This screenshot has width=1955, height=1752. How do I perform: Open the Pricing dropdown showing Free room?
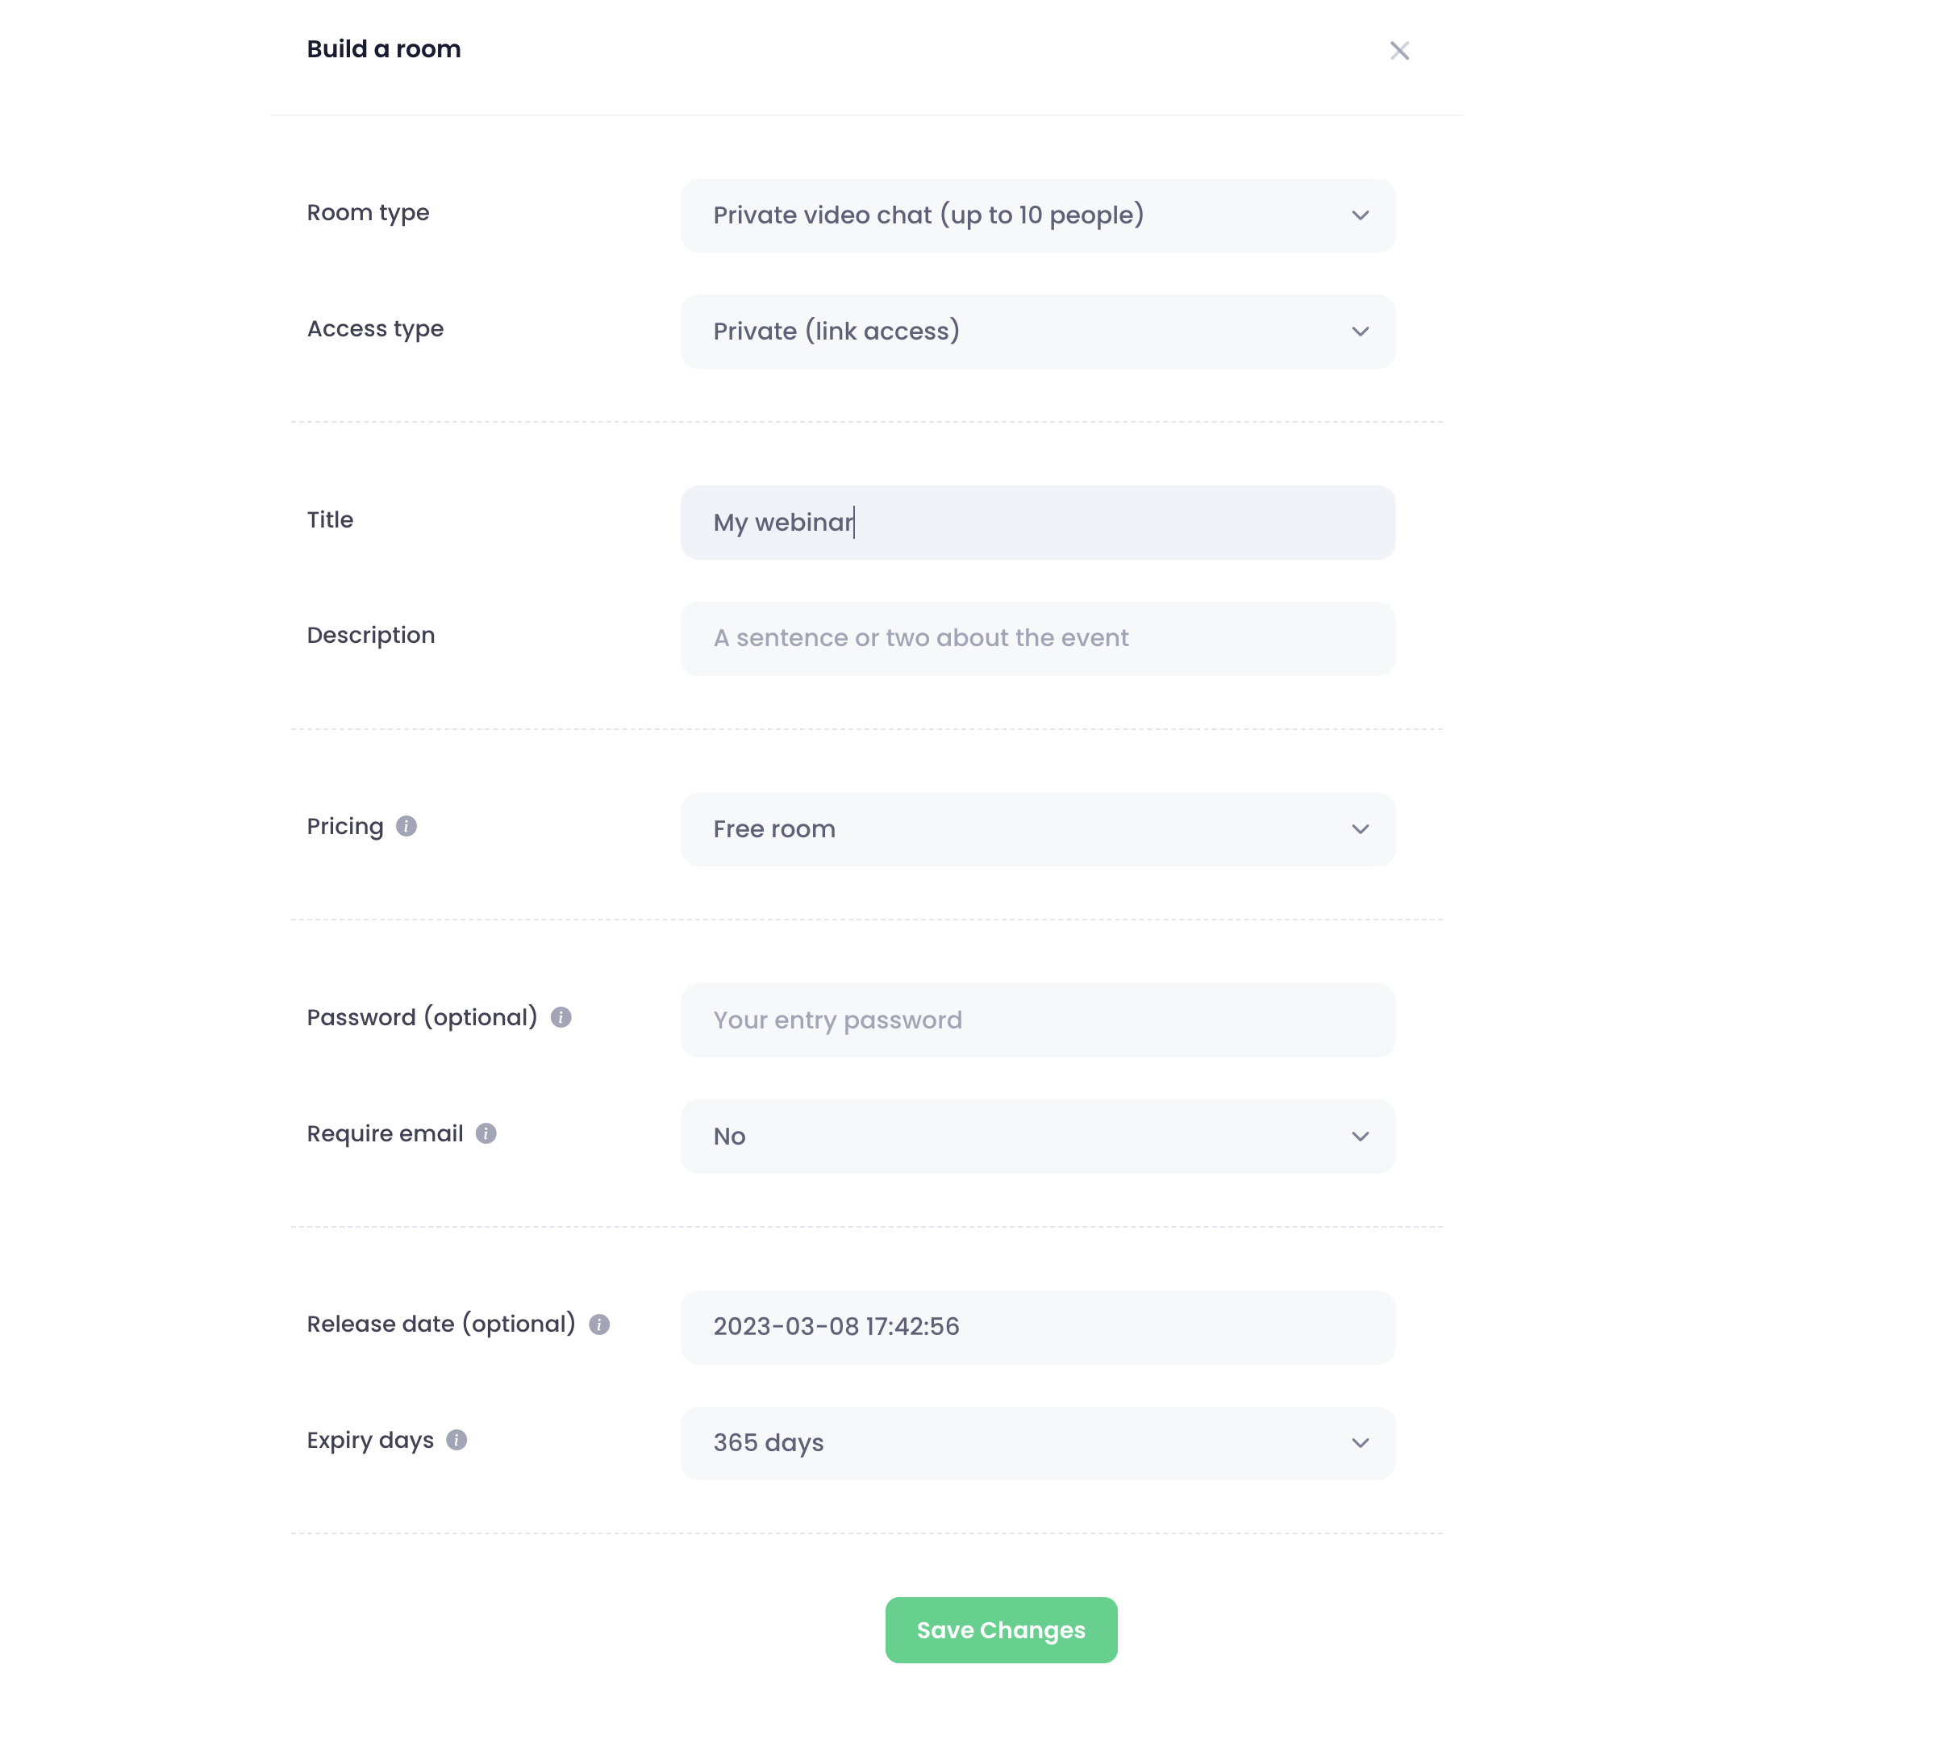click(x=1036, y=829)
